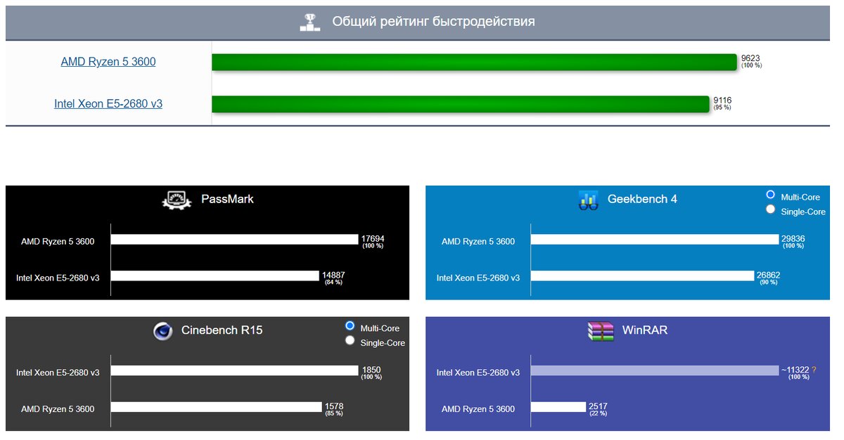
Task: Click the Single-Core label text in Cinebench R15
Action: pos(383,343)
